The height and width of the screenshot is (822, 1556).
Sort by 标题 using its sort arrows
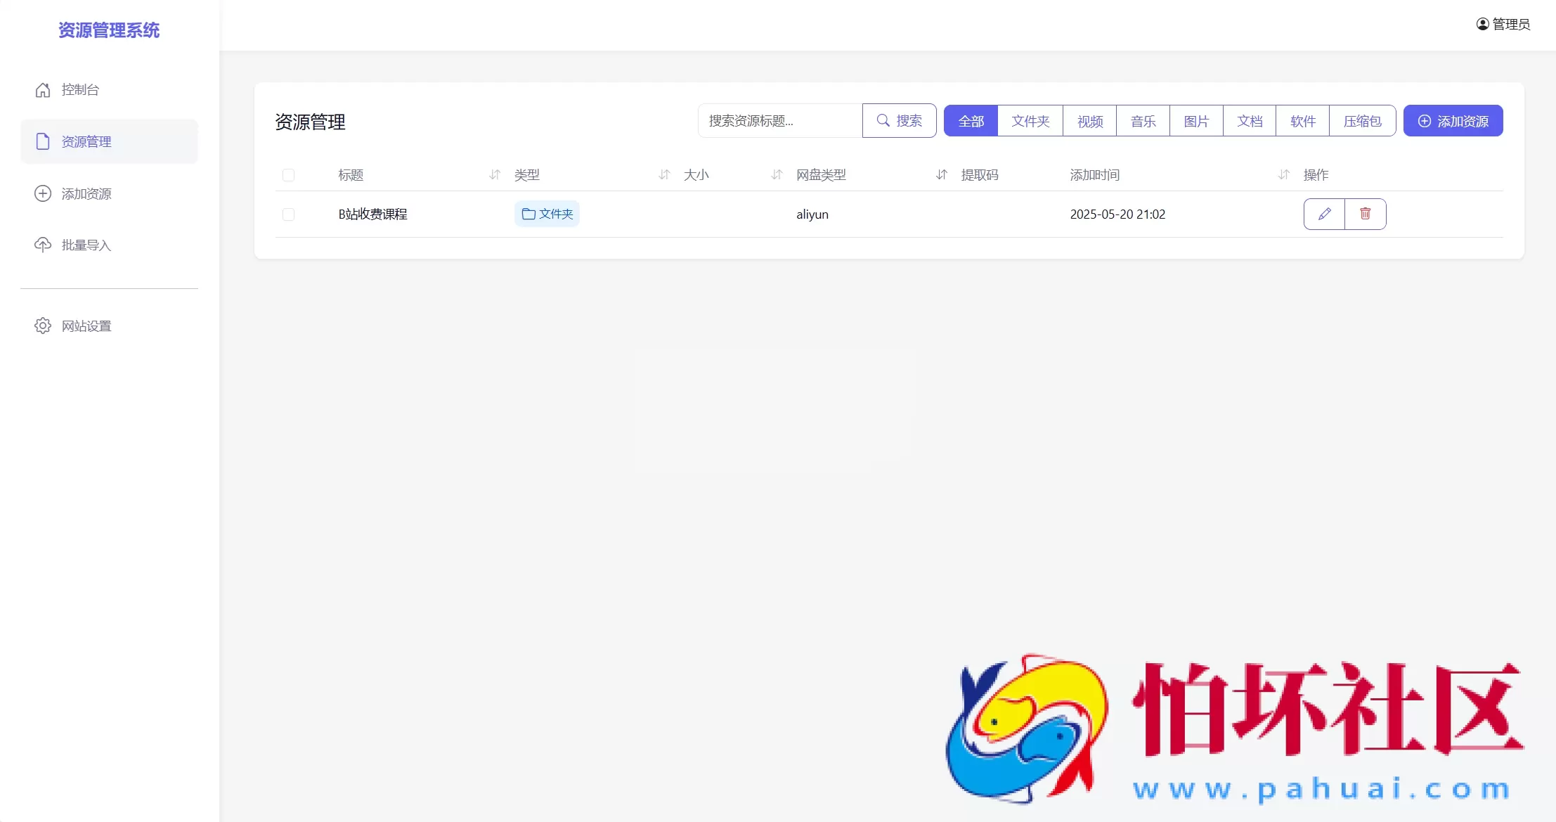[x=494, y=175]
